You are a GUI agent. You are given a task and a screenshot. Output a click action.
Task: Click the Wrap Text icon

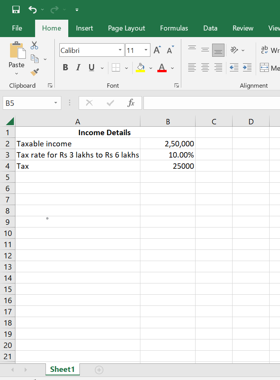pos(265,50)
